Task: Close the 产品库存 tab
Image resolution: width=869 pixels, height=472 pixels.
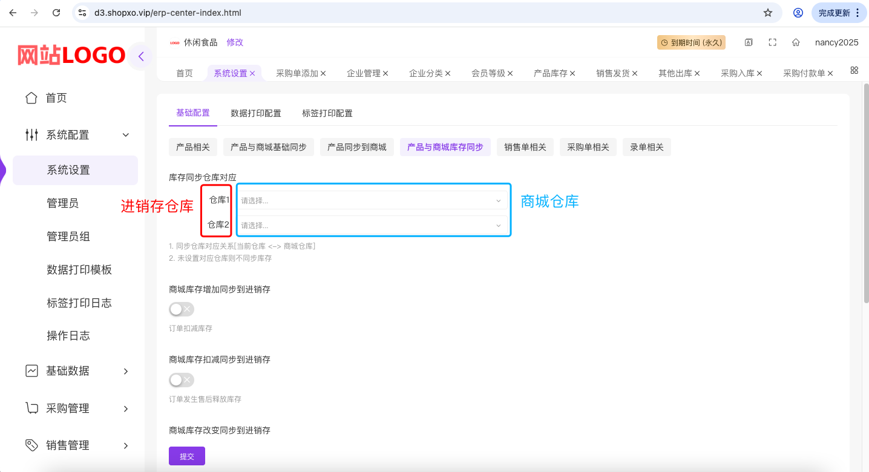Action: pyautogui.click(x=572, y=73)
